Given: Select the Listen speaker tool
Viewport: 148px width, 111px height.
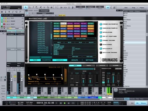Looking at the screenshot, I should point(51,7).
